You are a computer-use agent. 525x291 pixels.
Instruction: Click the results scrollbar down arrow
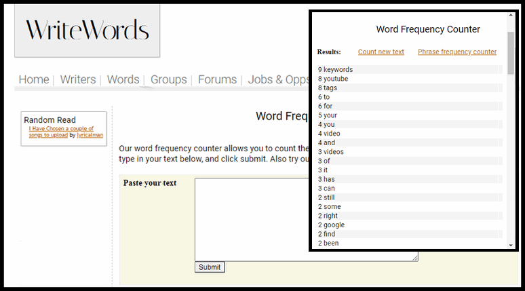pyautogui.click(x=511, y=245)
